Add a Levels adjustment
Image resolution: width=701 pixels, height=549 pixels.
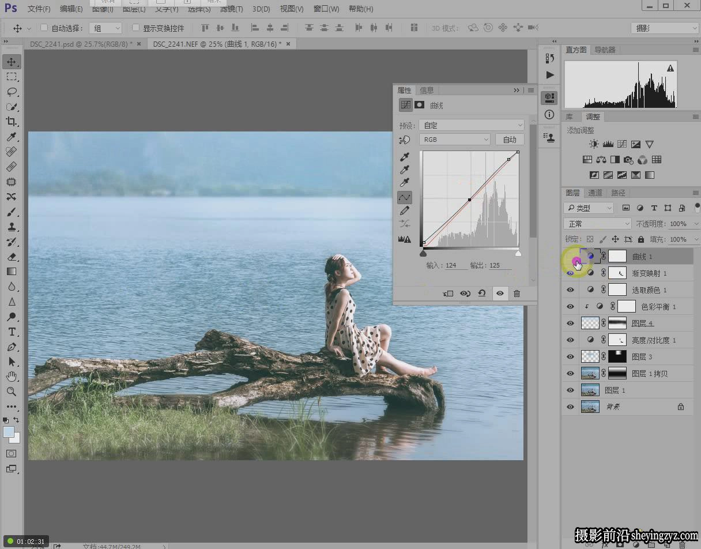point(608,144)
